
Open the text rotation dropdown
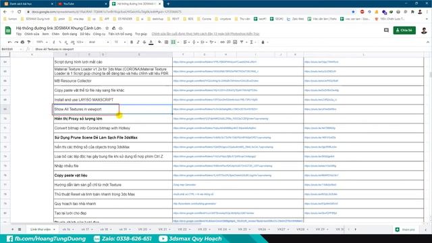coord(213,42)
